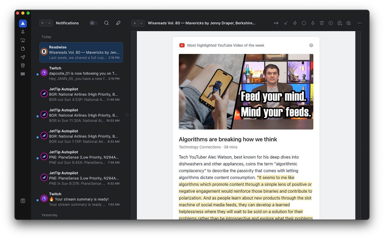This screenshot has height=239, width=384.
Task: Open the Spark inbox sidebar icon
Action: pos(23,23)
